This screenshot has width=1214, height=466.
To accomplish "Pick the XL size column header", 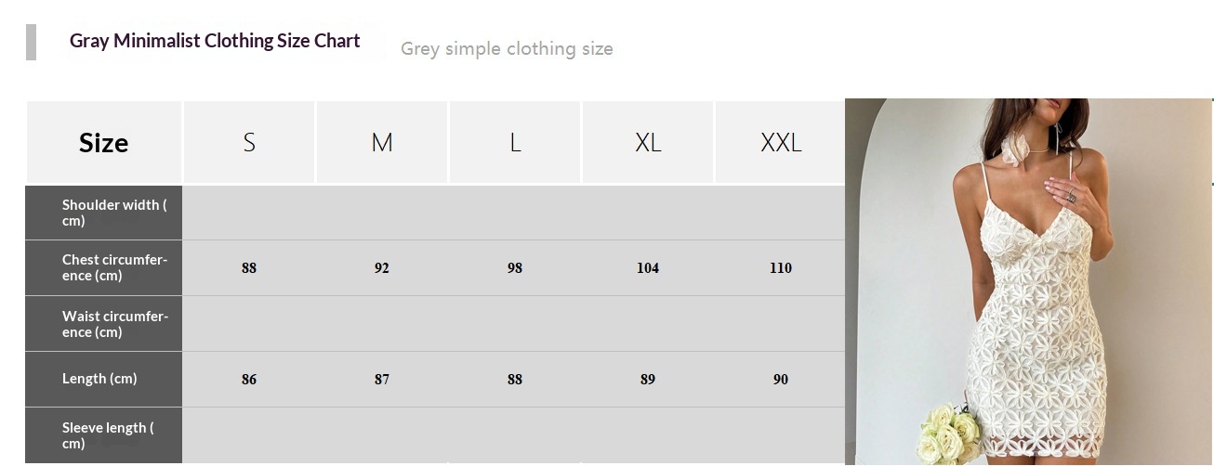I will click(x=648, y=143).
